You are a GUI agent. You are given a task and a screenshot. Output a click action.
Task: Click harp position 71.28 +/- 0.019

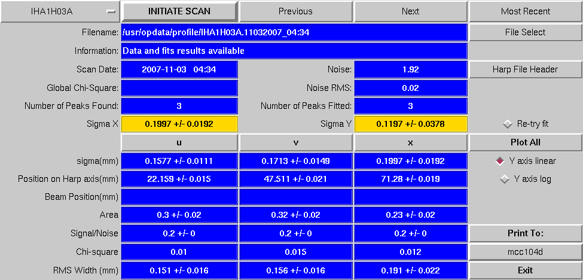(x=410, y=179)
